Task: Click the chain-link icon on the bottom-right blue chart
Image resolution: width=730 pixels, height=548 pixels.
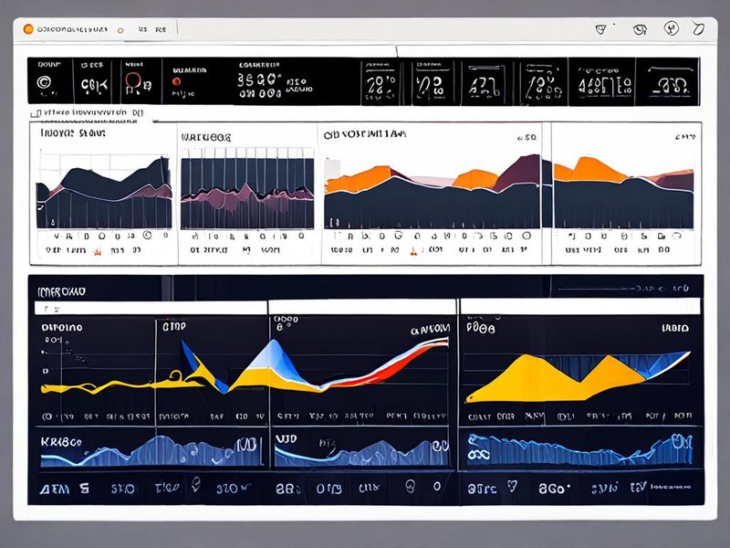Action: [x=478, y=454]
